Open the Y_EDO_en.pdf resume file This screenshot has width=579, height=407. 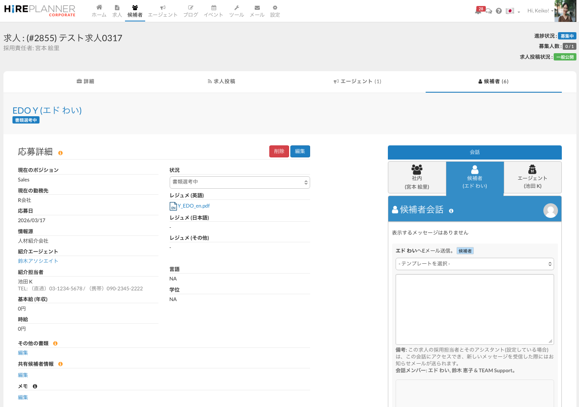tap(193, 206)
